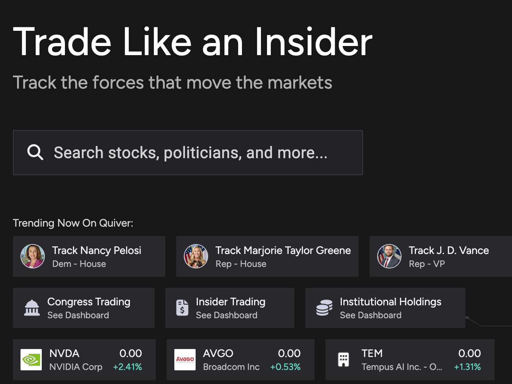Click the Broadcom Avago logo

tap(185, 360)
